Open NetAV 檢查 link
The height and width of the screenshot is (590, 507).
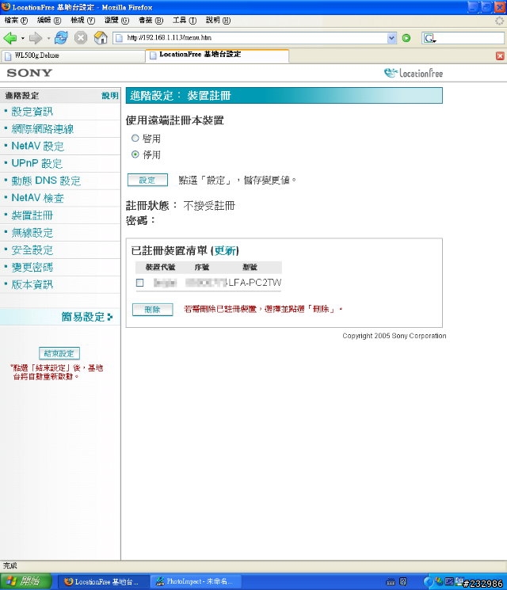point(38,198)
